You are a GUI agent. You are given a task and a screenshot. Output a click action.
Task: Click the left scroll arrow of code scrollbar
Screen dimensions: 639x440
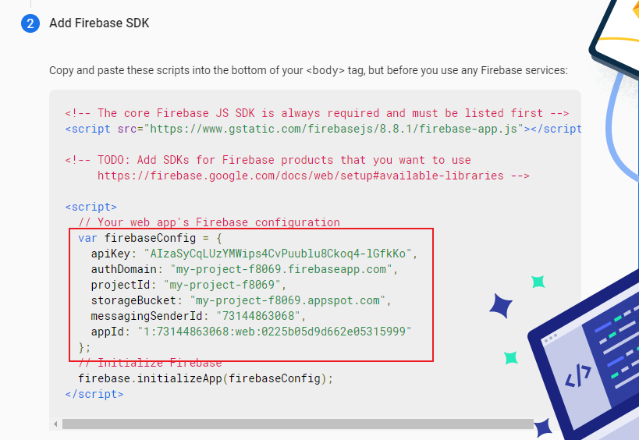pyautogui.click(x=55, y=424)
